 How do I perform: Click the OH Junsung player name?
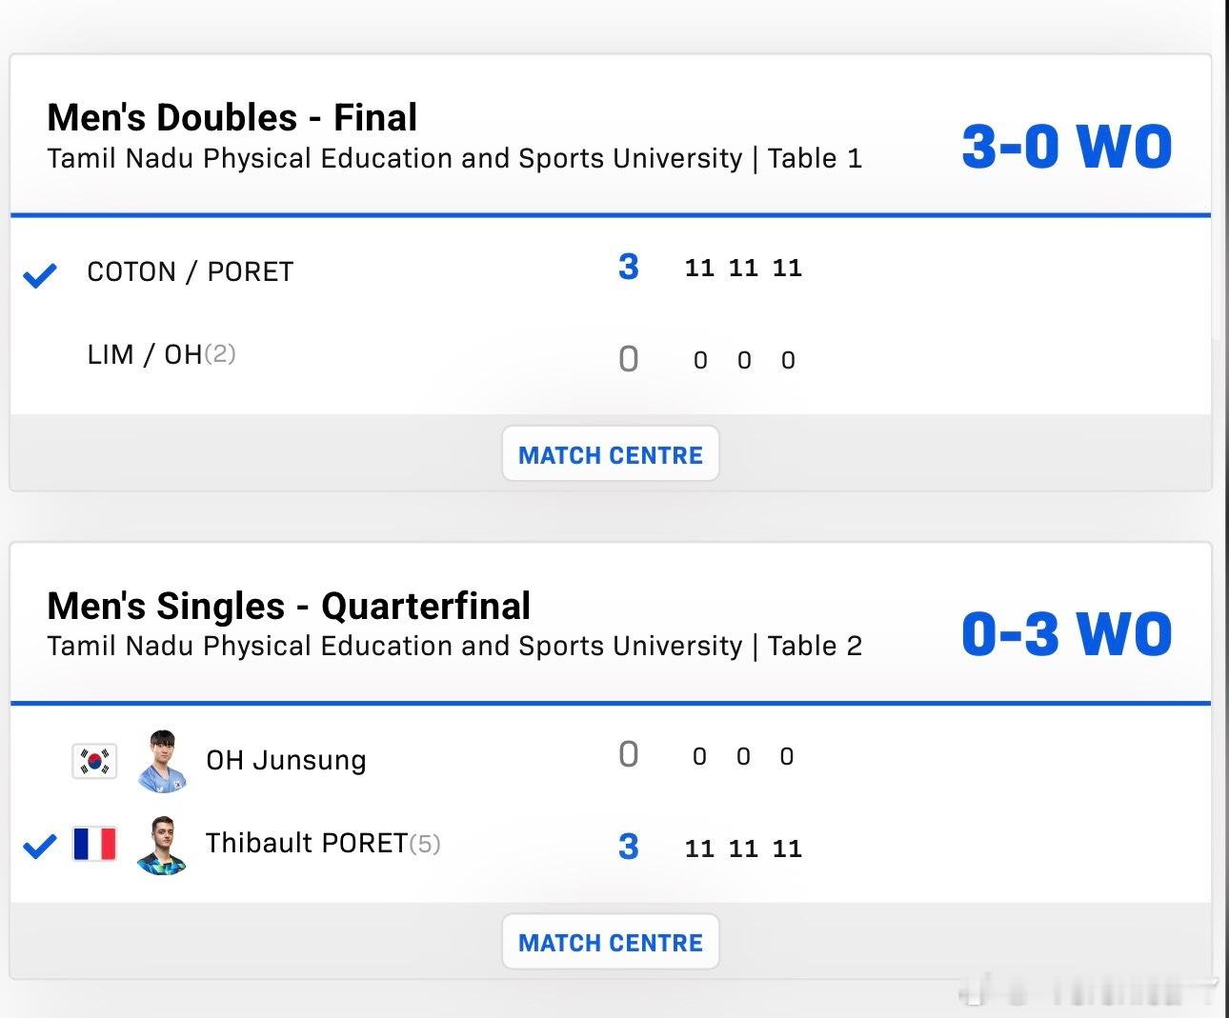[286, 760]
